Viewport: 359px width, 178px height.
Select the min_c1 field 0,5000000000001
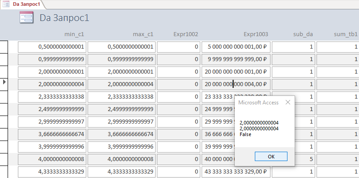(52, 47)
